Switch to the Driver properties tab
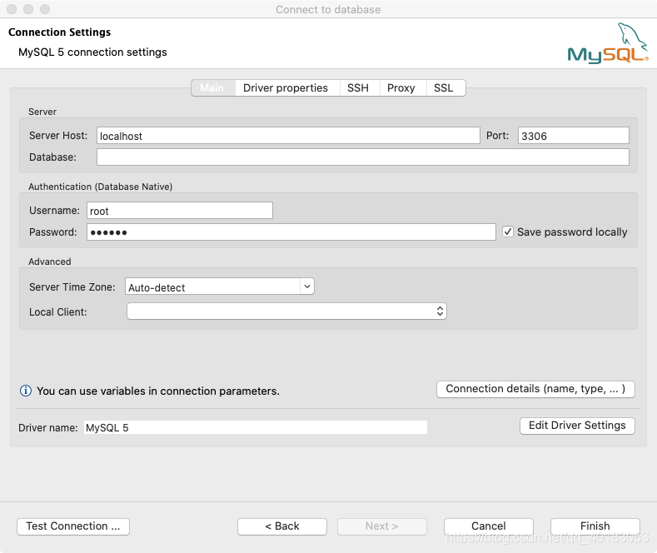Viewport: 657px width, 553px height. 286,88
